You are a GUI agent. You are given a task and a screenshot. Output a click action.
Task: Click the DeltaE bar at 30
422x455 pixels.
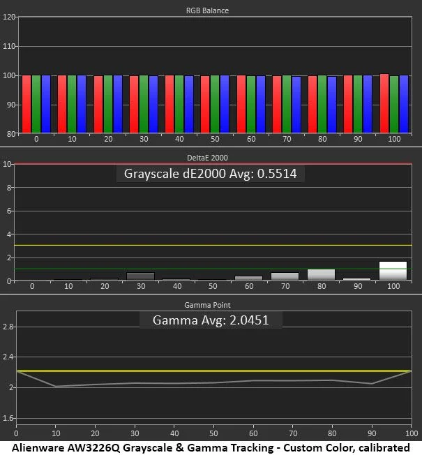click(141, 276)
